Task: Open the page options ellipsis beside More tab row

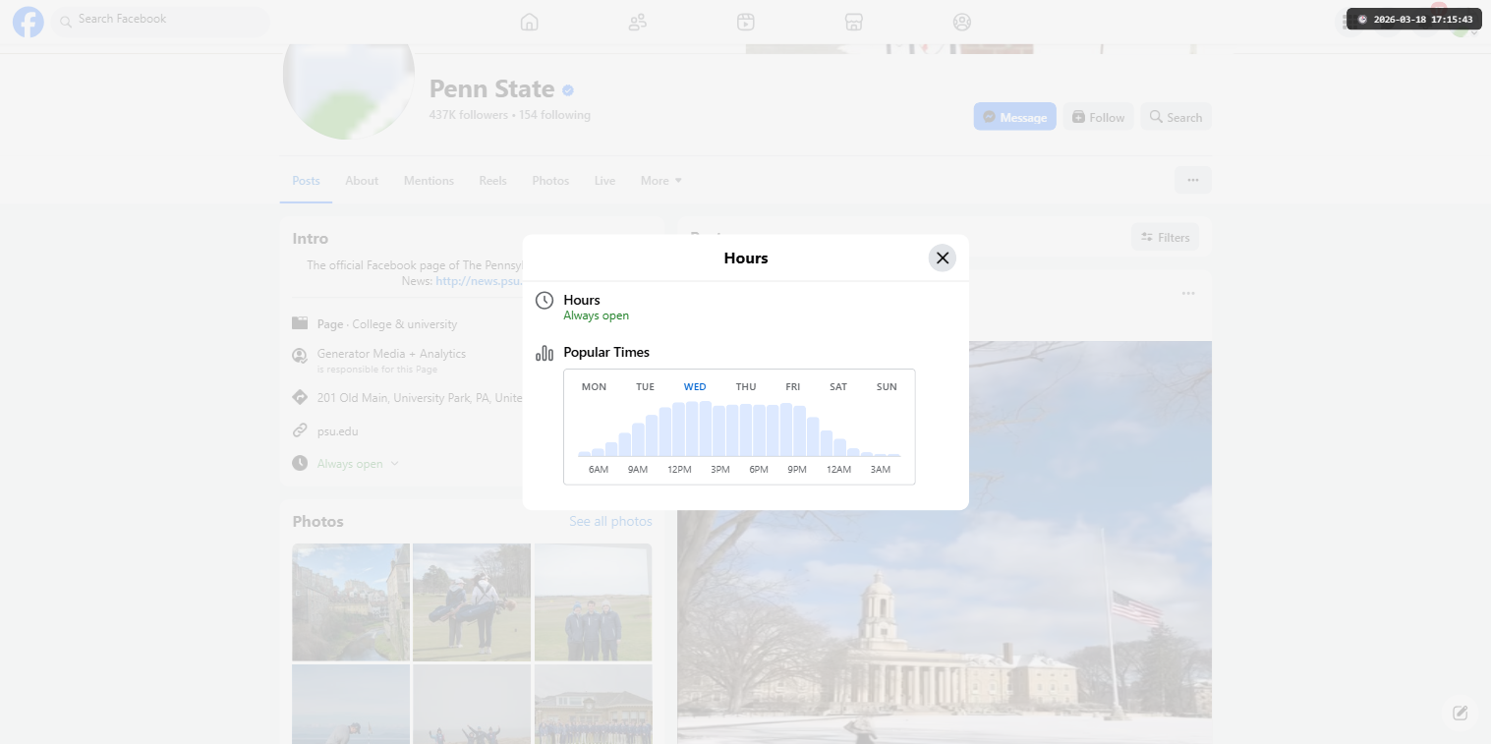Action: click(1193, 180)
